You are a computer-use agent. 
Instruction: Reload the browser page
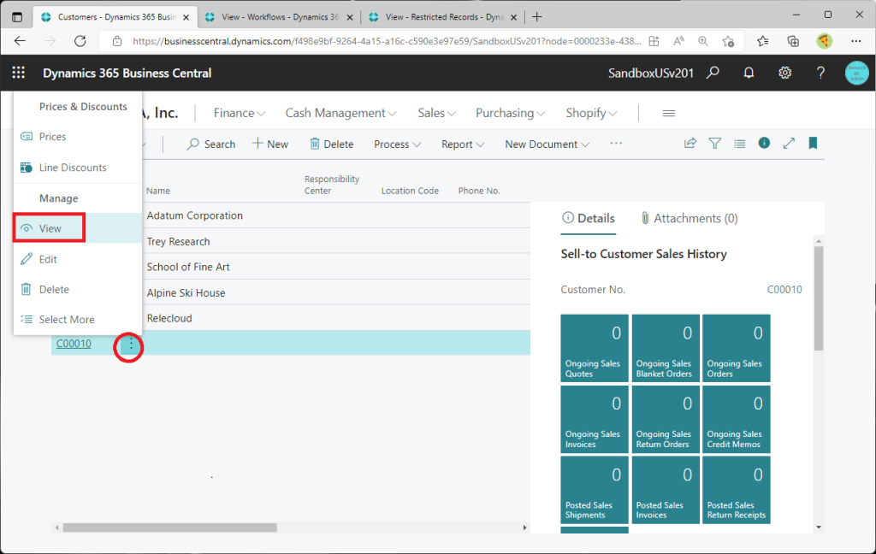tap(80, 41)
